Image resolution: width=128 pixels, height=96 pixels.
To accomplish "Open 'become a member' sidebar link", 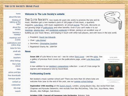I will (x=17, y=34).
